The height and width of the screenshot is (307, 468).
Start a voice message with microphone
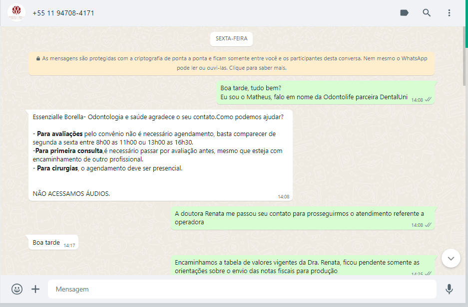pyautogui.click(x=449, y=289)
